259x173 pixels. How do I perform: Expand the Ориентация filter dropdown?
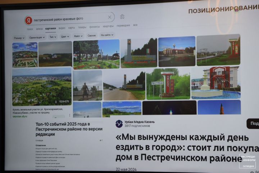point(37,37)
